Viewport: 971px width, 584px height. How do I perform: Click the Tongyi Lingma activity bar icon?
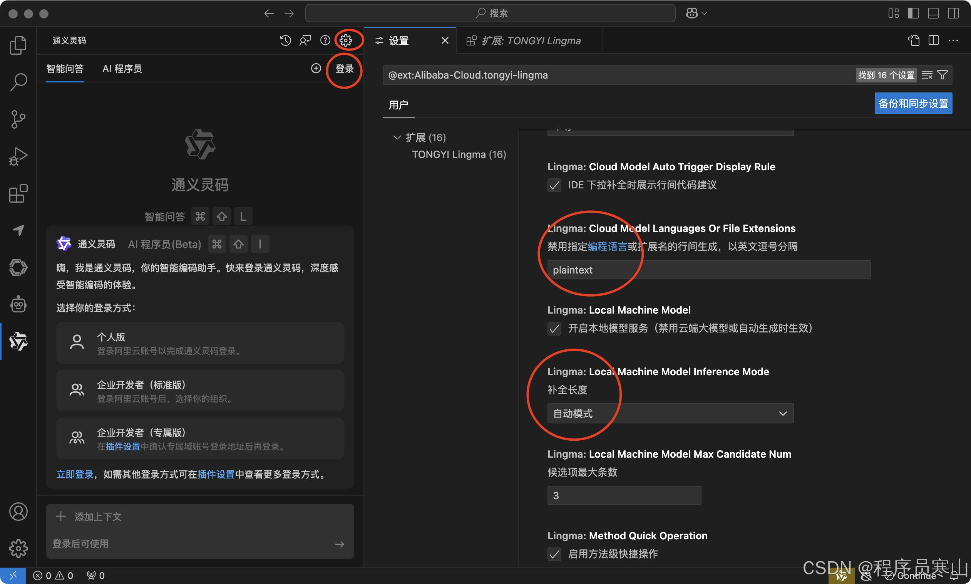coord(18,341)
